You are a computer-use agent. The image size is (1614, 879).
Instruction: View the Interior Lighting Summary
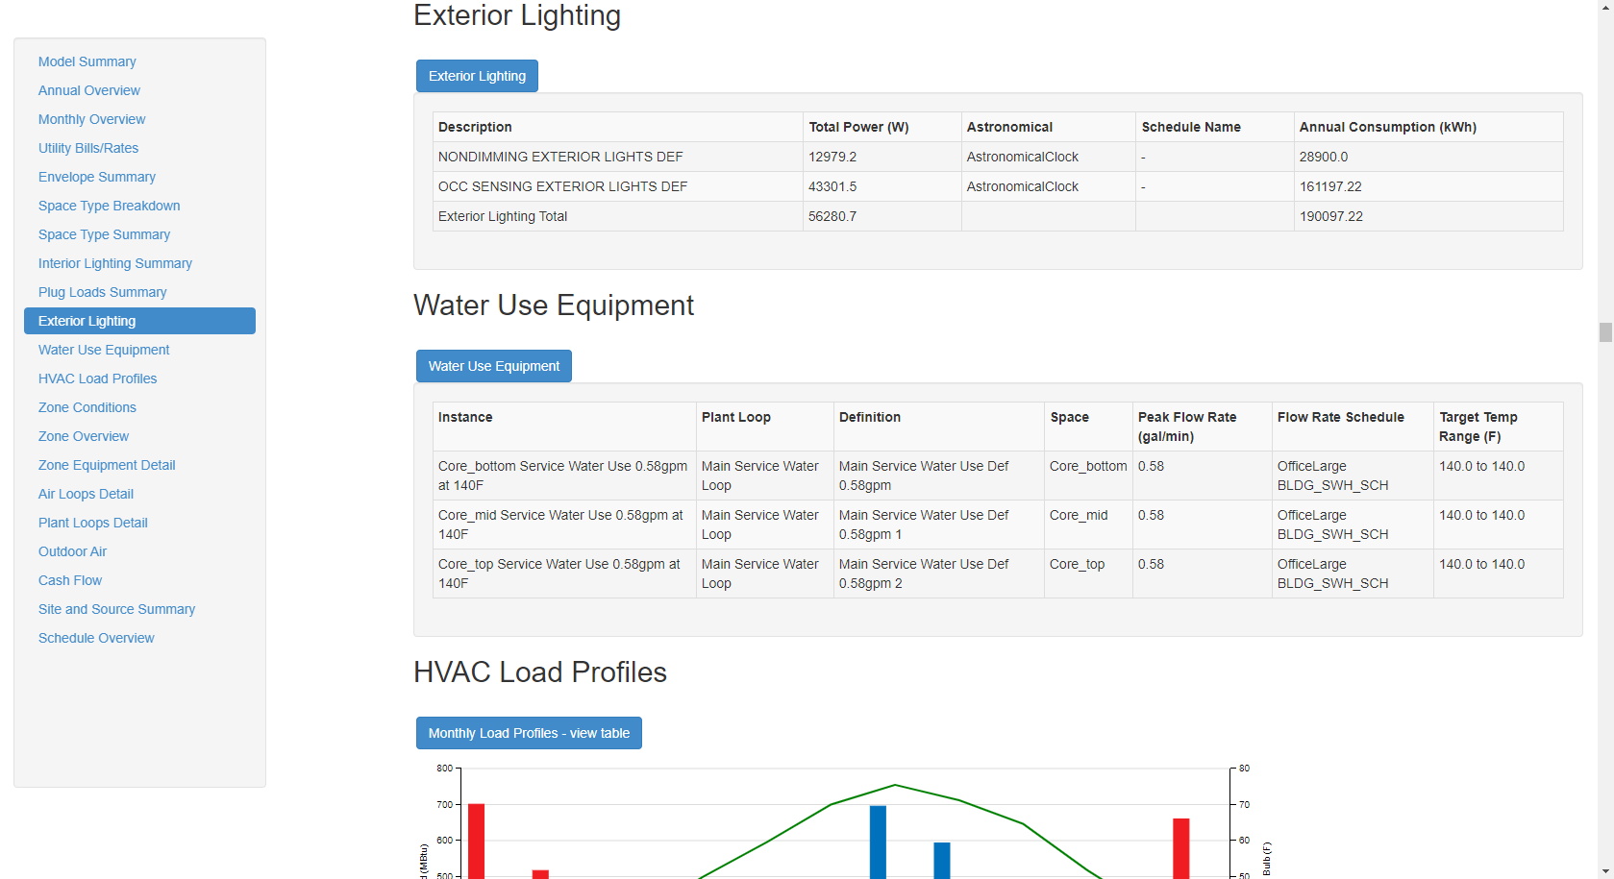pos(114,263)
